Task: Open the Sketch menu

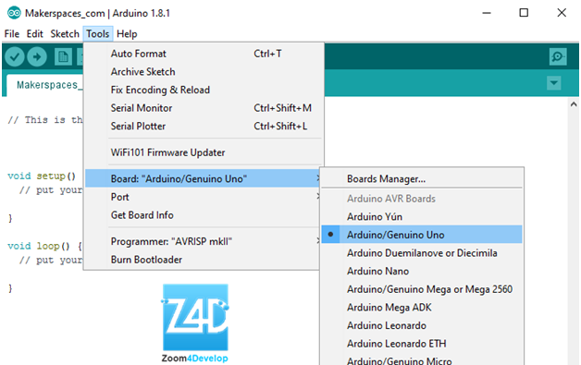Action: point(65,34)
